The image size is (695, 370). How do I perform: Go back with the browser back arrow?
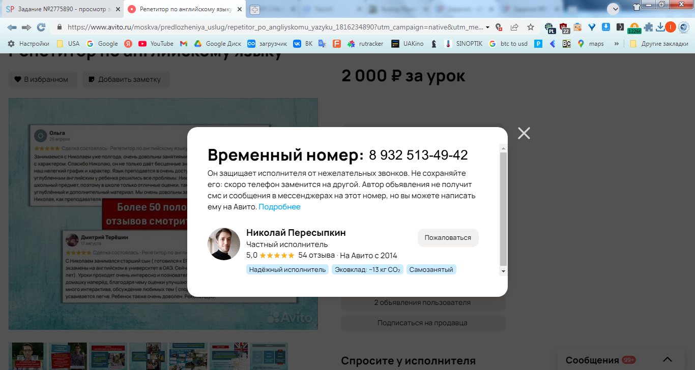12,27
